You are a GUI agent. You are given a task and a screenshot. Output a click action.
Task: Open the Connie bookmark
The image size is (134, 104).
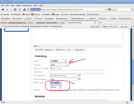point(65,14)
